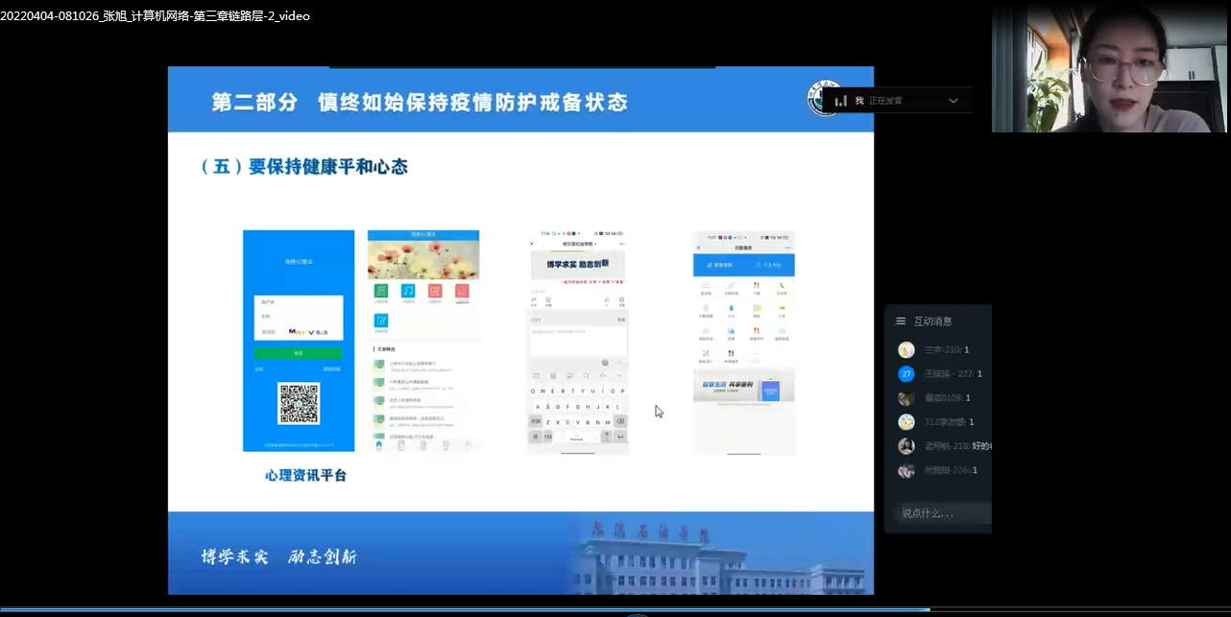The width and height of the screenshot is (1231, 617).
Task: Expand the speaking status dropdown chevron
Action: [953, 101]
